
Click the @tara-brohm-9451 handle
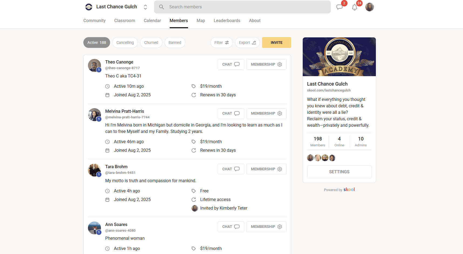(x=120, y=173)
